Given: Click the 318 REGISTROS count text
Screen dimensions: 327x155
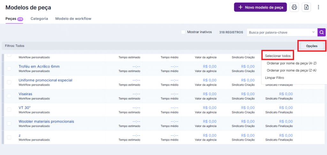Looking at the screenshot, I should [231, 32].
